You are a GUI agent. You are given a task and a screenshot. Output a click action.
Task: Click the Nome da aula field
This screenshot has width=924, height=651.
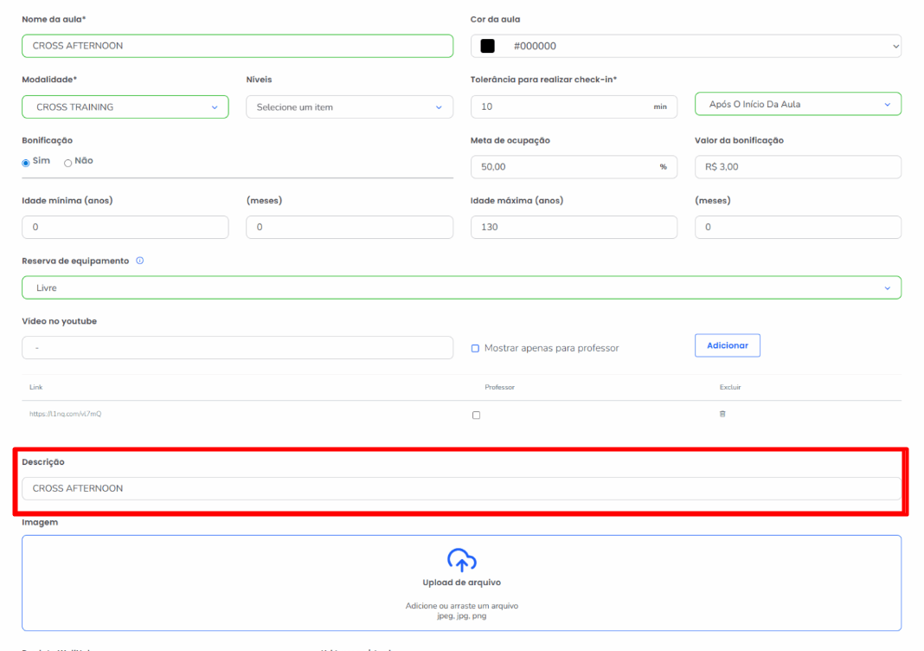click(237, 46)
